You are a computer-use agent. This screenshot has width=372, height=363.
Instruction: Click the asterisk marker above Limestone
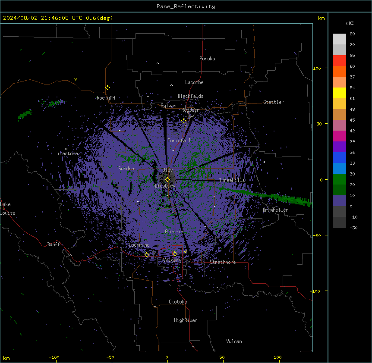point(66,149)
